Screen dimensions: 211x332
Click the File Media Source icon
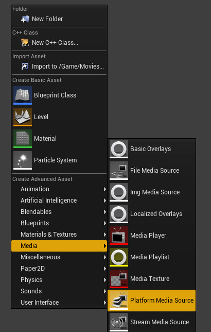(x=118, y=171)
